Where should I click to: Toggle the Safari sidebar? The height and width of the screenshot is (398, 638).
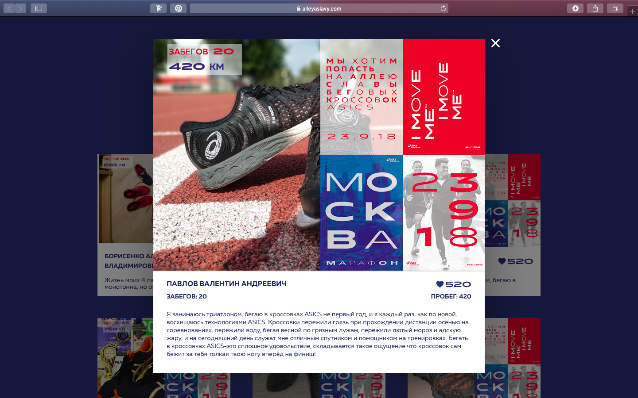pos(39,8)
